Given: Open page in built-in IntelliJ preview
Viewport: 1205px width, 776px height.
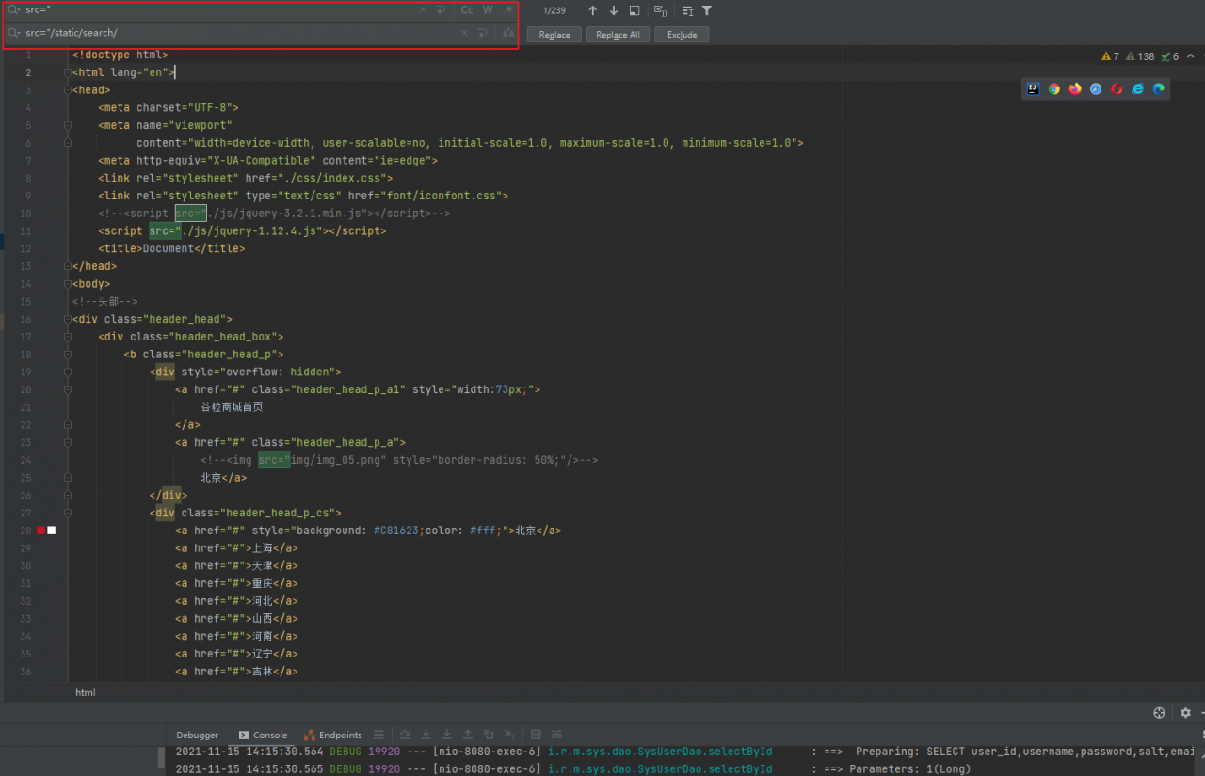Looking at the screenshot, I should pos(1033,89).
